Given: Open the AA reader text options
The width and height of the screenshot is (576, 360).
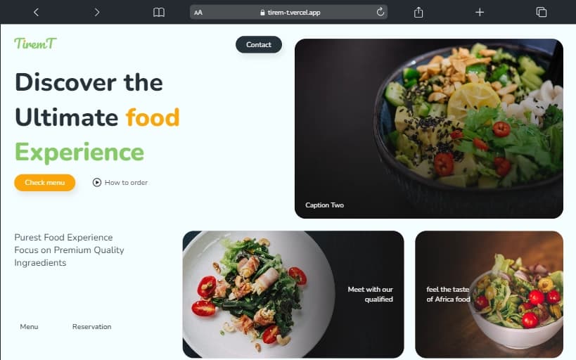Looking at the screenshot, I should tap(198, 13).
